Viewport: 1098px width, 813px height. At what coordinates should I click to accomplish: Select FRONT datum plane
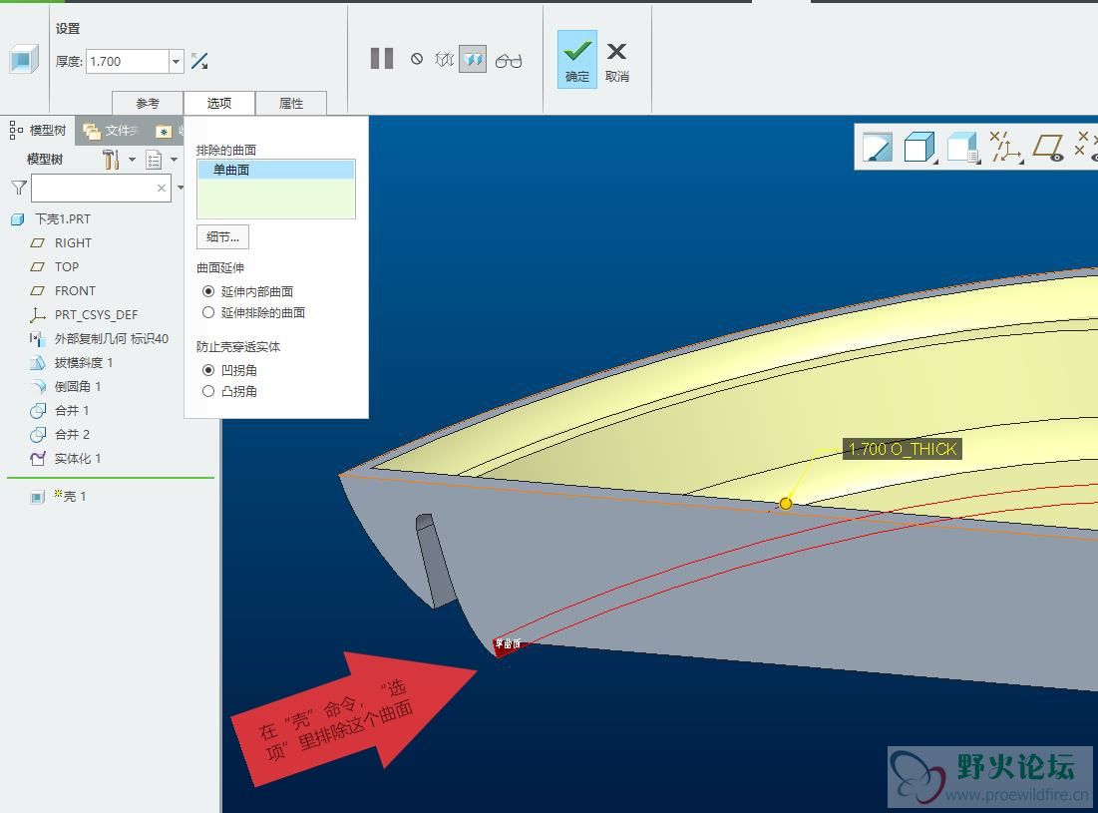coord(75,290)
